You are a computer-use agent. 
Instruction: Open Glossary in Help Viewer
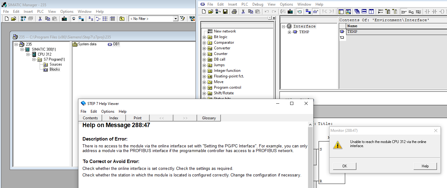click(209, 118)
